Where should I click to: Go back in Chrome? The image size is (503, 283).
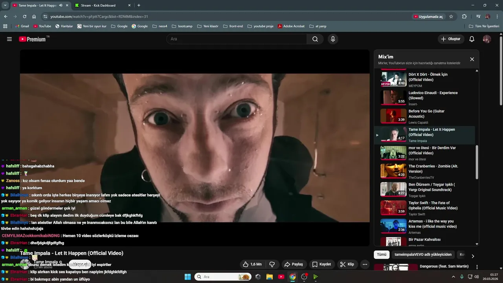(x=6, y=17)
